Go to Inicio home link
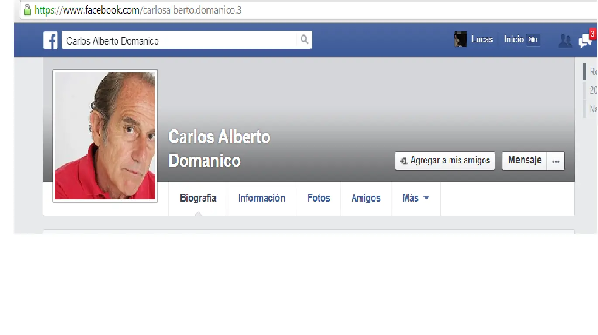The width and height of the screenshot is (598, 335). pos(514,39)
